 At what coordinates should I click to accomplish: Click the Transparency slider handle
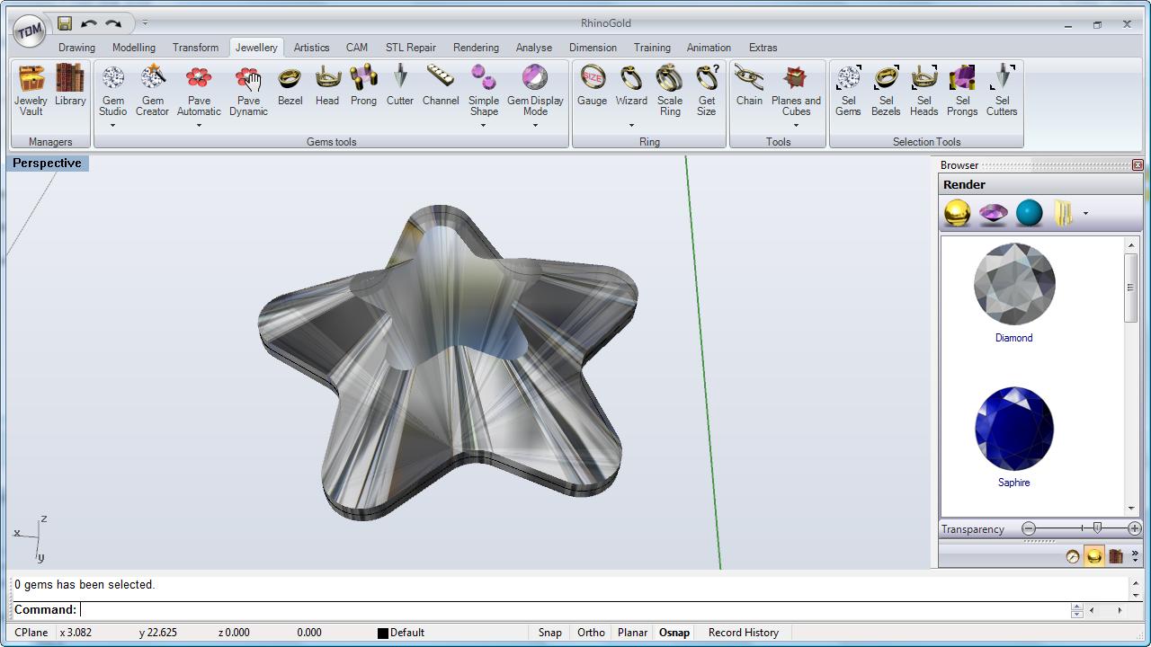[x=1097, y=528]
